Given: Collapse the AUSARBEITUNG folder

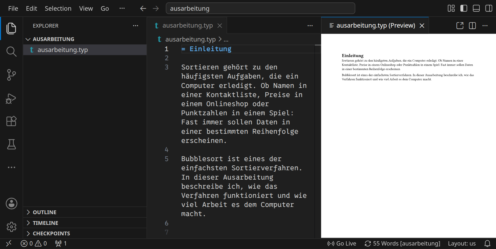Looking at the screenshot, I should point(85,39).
